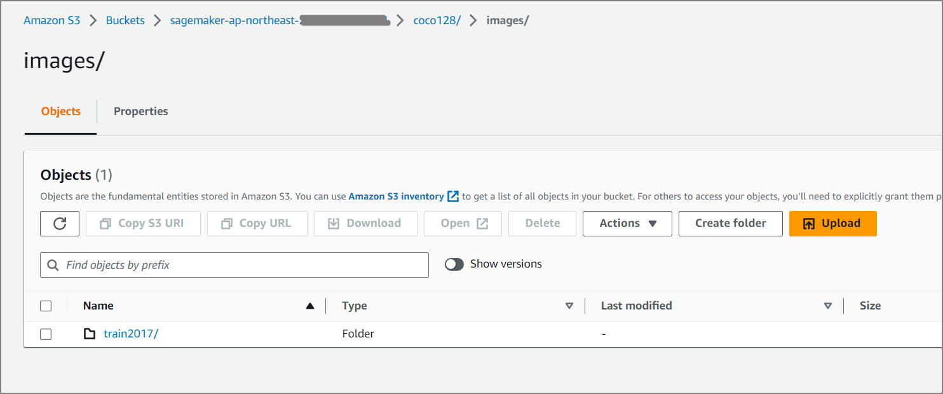Open the Buckets breadcrumb link
This screenshot has width=943, height=394.
(x=125, y=20)
